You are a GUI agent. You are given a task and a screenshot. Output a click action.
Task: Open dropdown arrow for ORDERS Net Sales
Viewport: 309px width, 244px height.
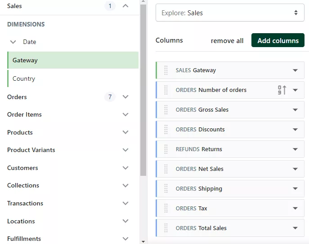pos(296,169)
